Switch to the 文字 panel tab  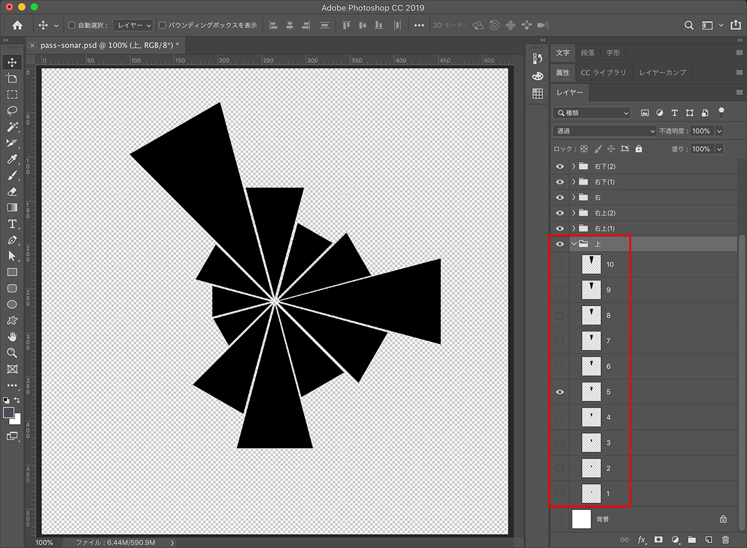[563, 53]
